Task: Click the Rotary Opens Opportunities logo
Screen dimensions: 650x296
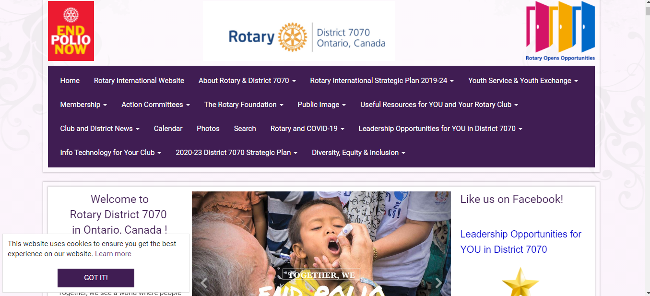Action: [x=560, y=31]
